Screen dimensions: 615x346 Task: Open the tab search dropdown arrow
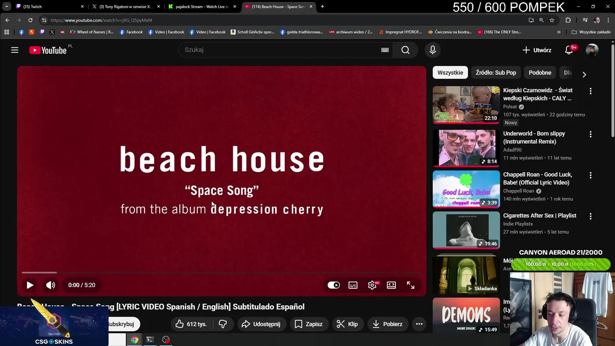click(x=6, y=7)
